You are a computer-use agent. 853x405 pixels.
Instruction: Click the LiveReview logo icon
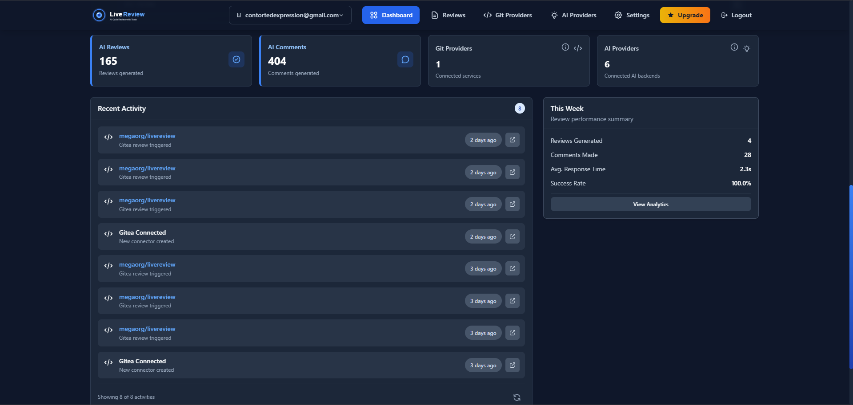point(98,15)
